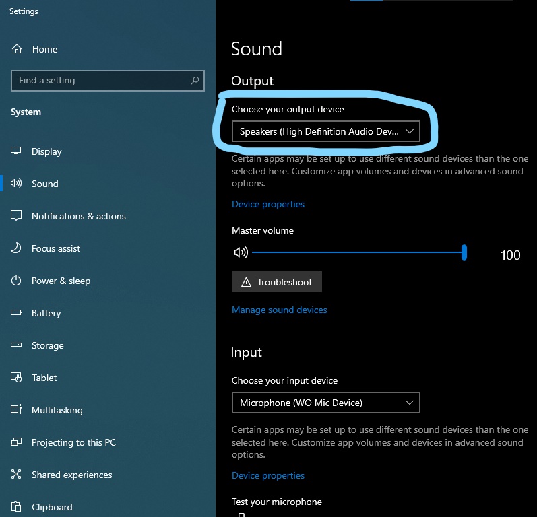Open the input device Microphone dropdown

point(325,403)
